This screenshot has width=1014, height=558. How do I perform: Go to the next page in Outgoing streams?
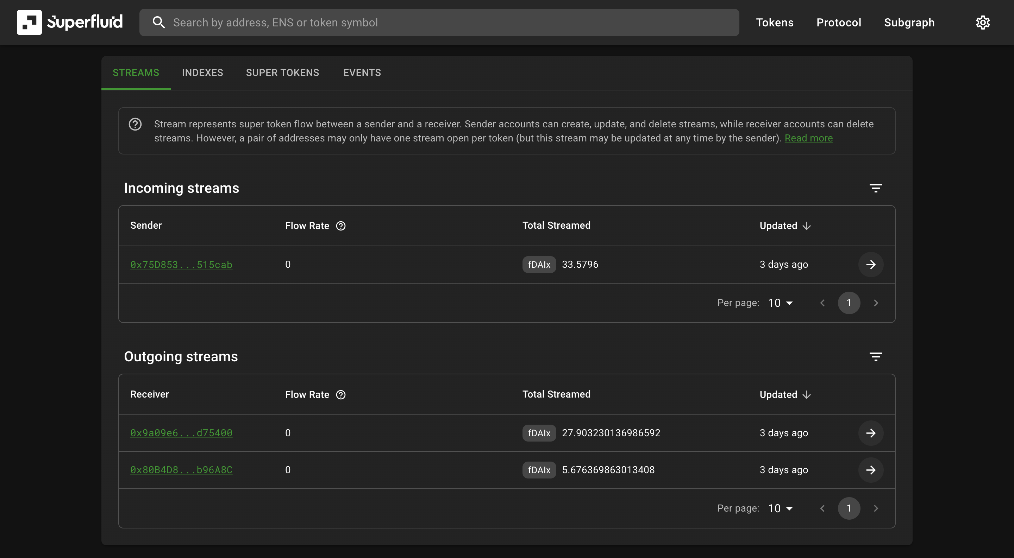[x=875, y=508]
